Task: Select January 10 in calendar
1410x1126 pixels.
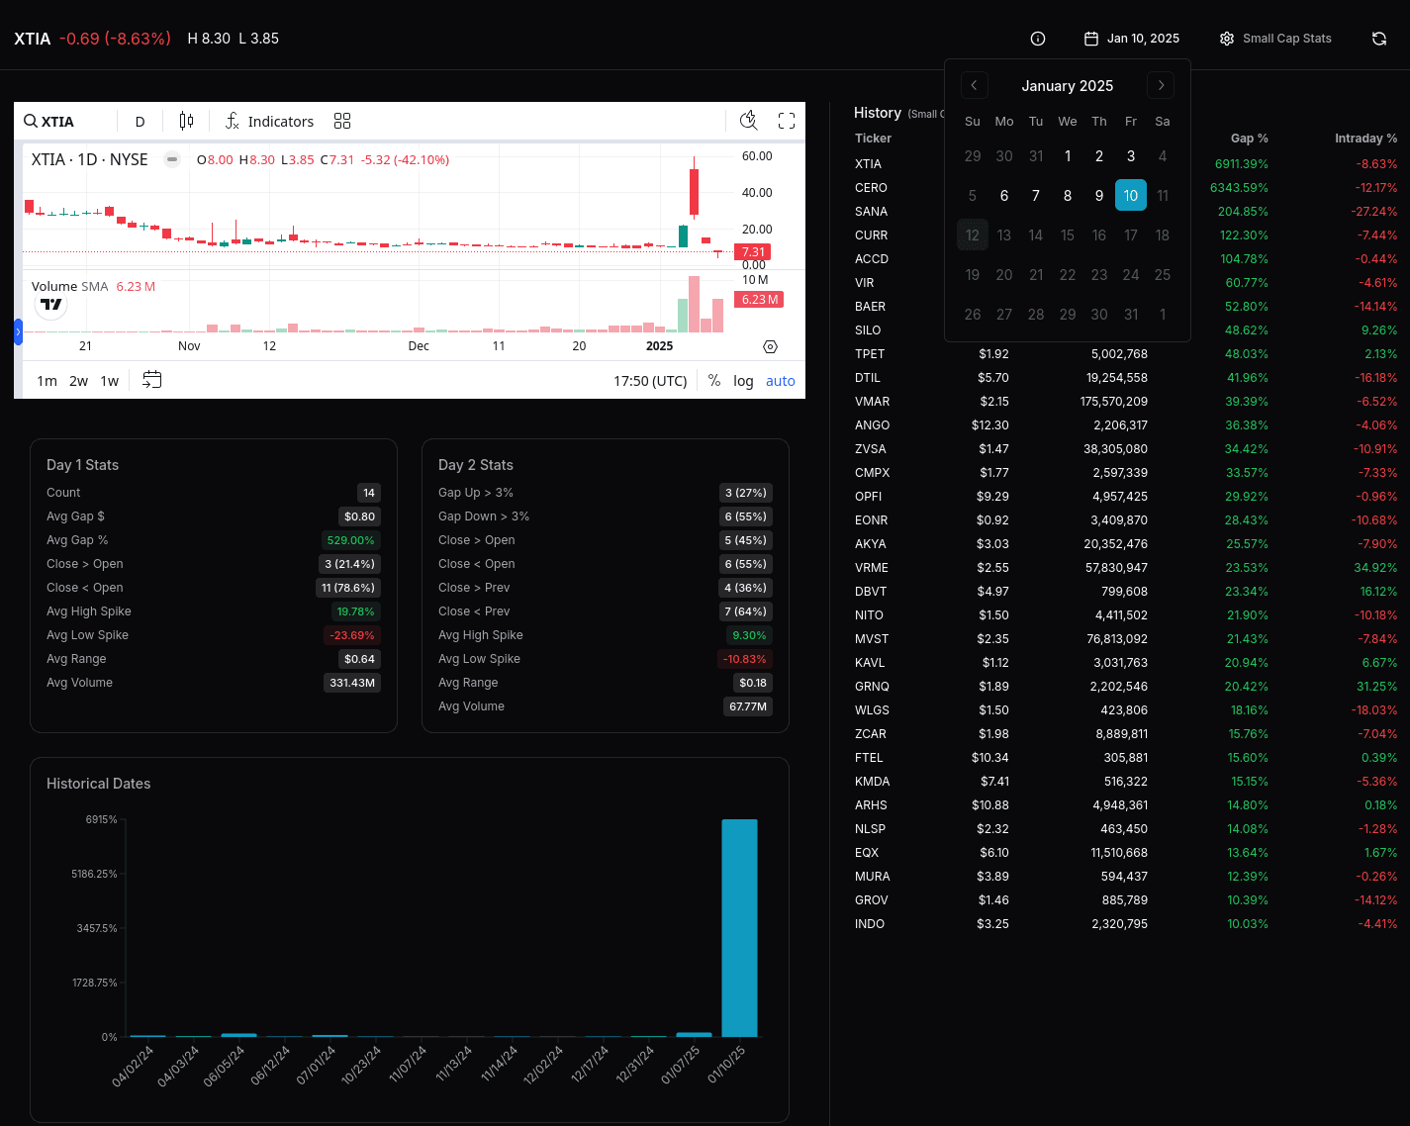Action: click(x=1131, y=196)
